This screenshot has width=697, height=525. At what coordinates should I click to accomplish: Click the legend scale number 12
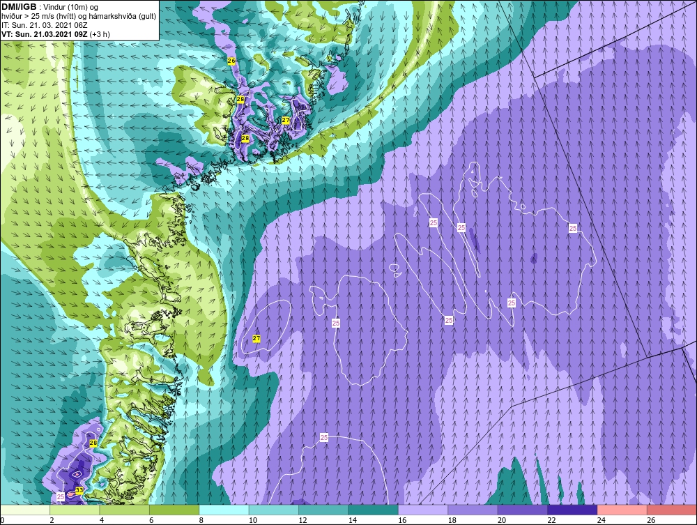click(x=302, y=520)
